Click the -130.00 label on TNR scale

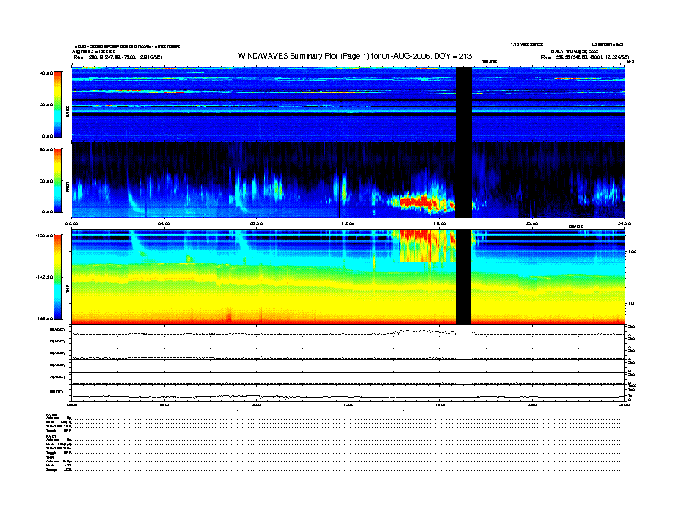coord(44,235)
